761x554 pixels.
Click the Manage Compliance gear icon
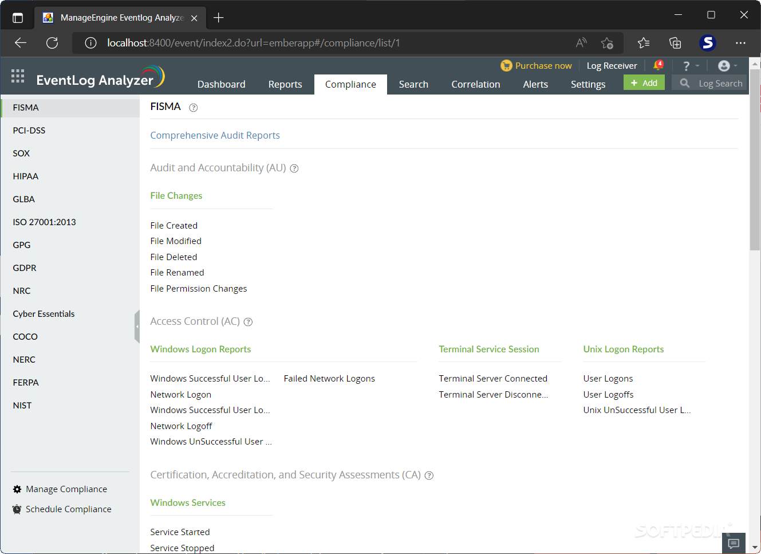(x=17, y=489)
